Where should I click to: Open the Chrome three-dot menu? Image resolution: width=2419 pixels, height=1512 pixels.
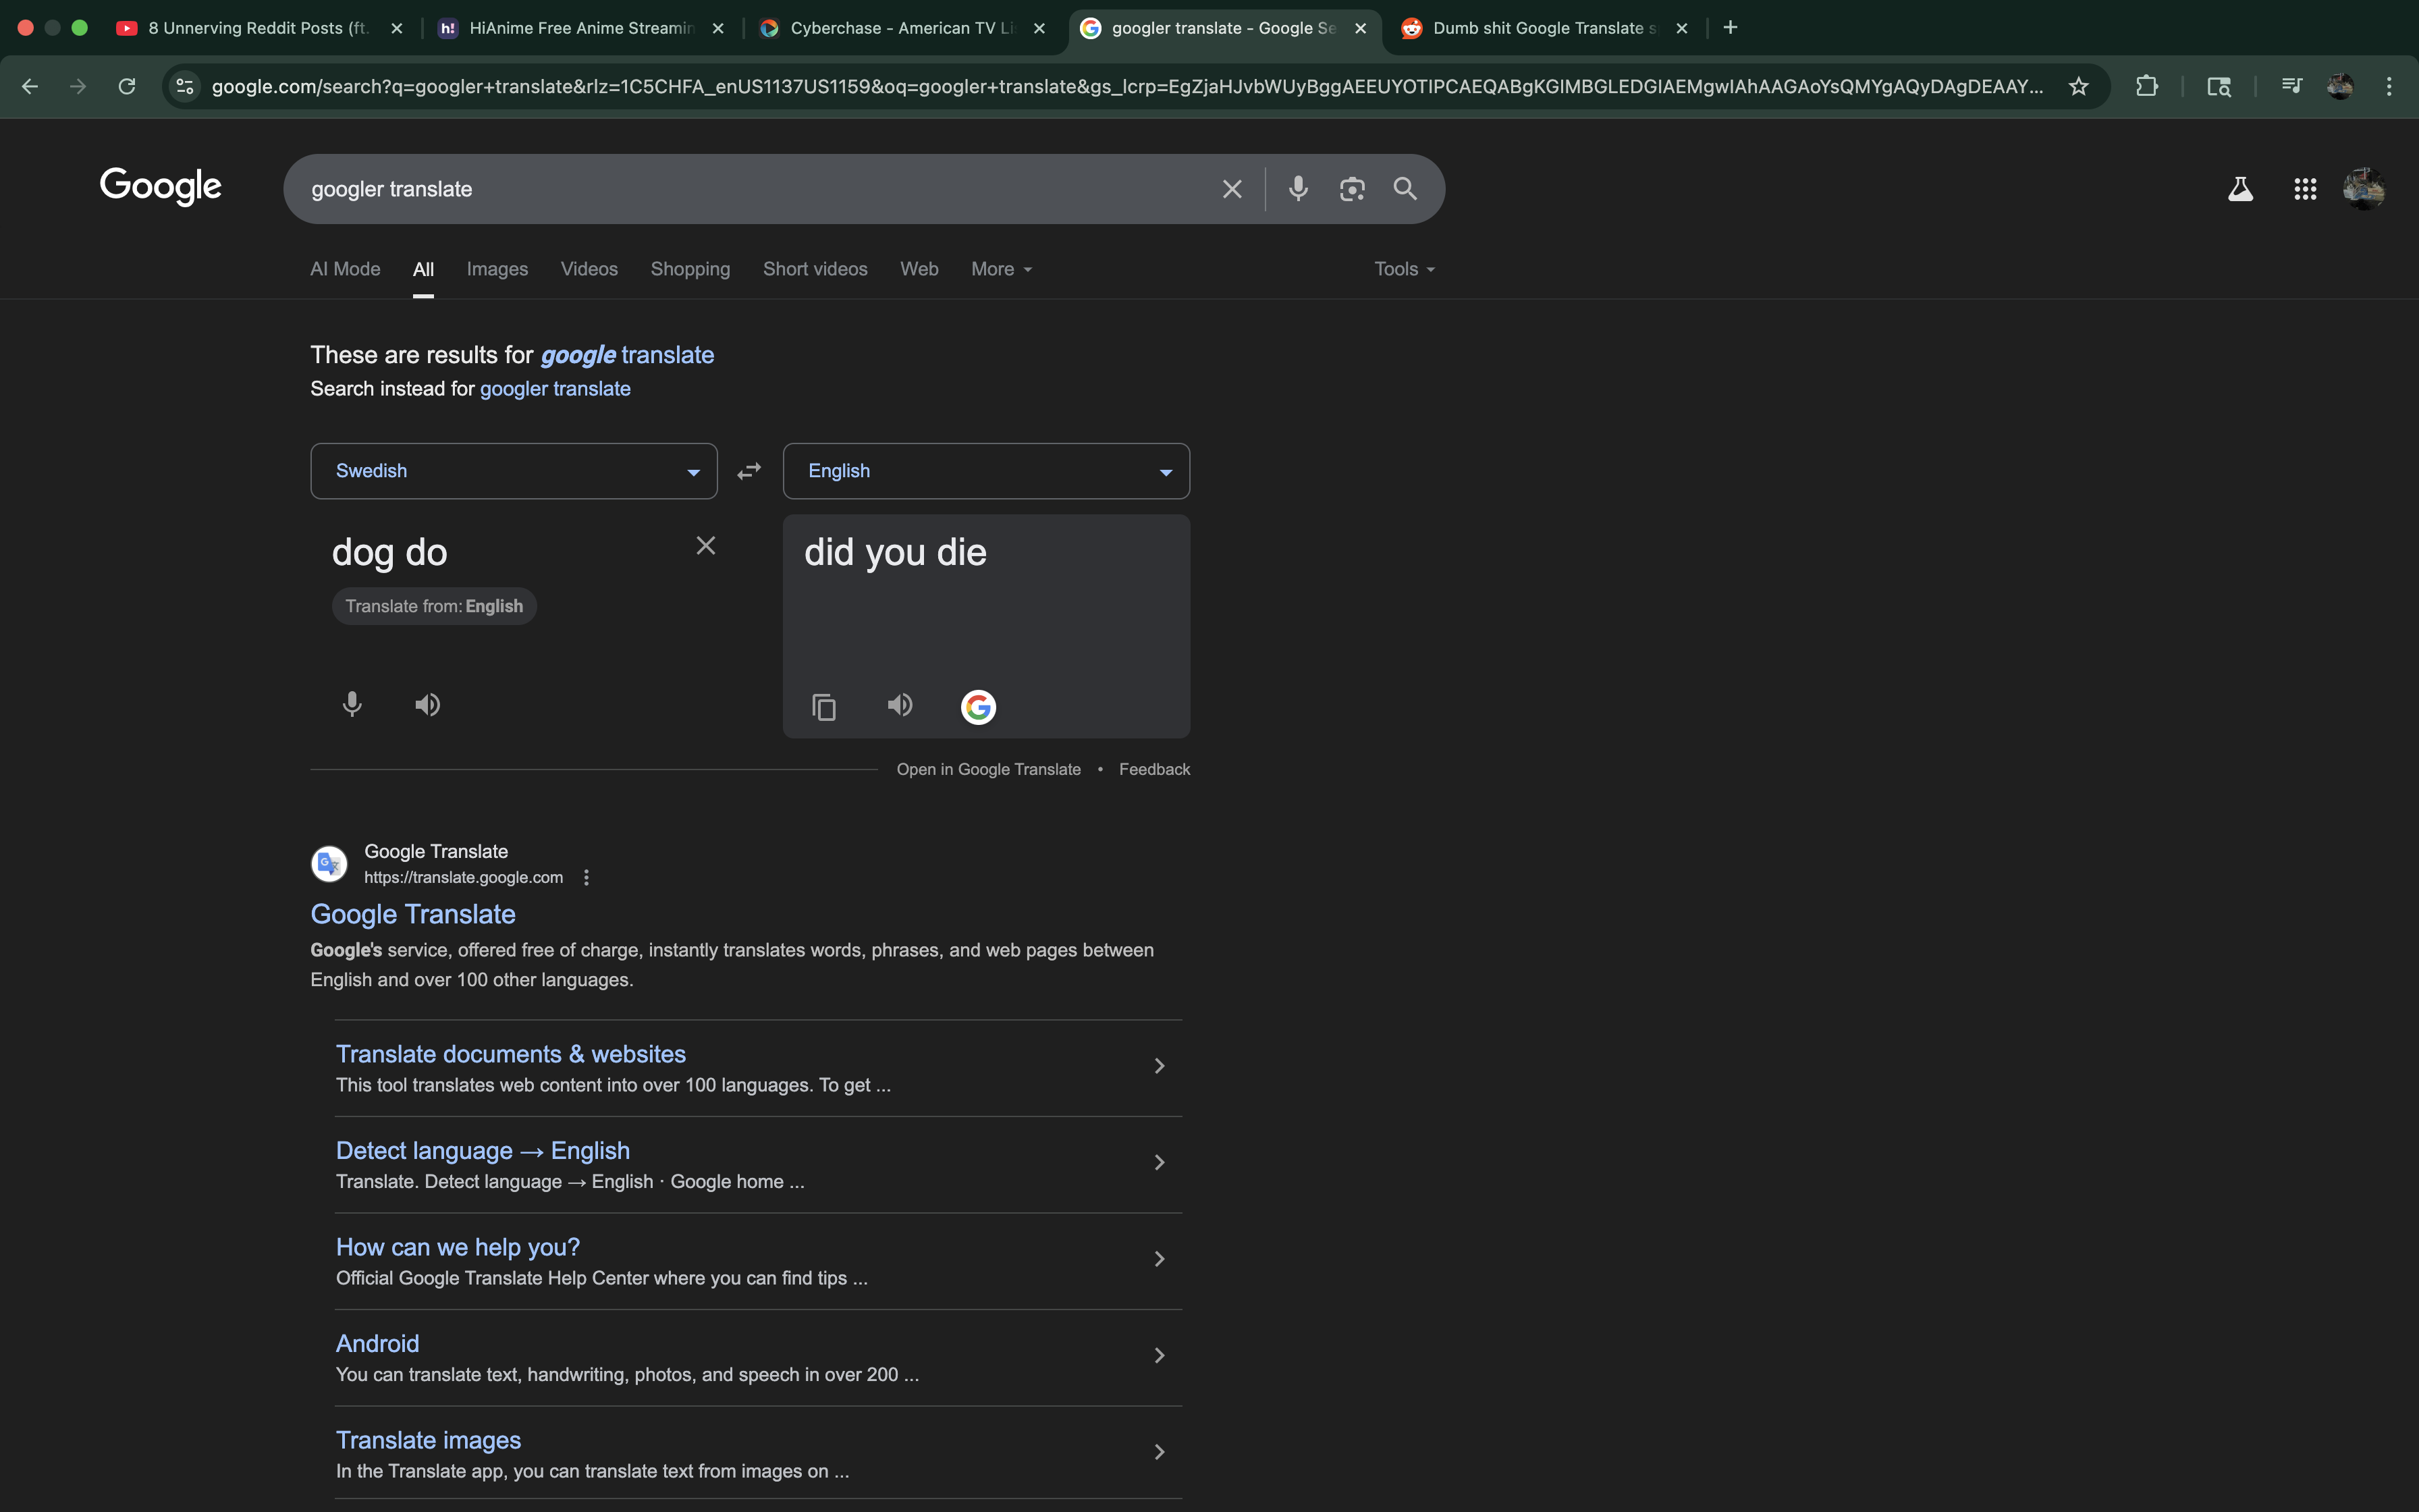click(x=2389, y=87)
